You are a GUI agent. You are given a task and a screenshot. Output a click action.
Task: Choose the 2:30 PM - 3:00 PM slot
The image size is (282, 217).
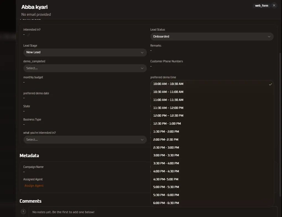(x=212, y=148)
